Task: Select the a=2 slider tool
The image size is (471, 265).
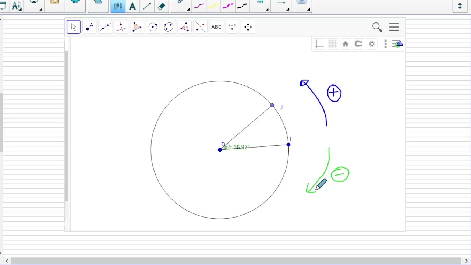Action: point(232,27)
